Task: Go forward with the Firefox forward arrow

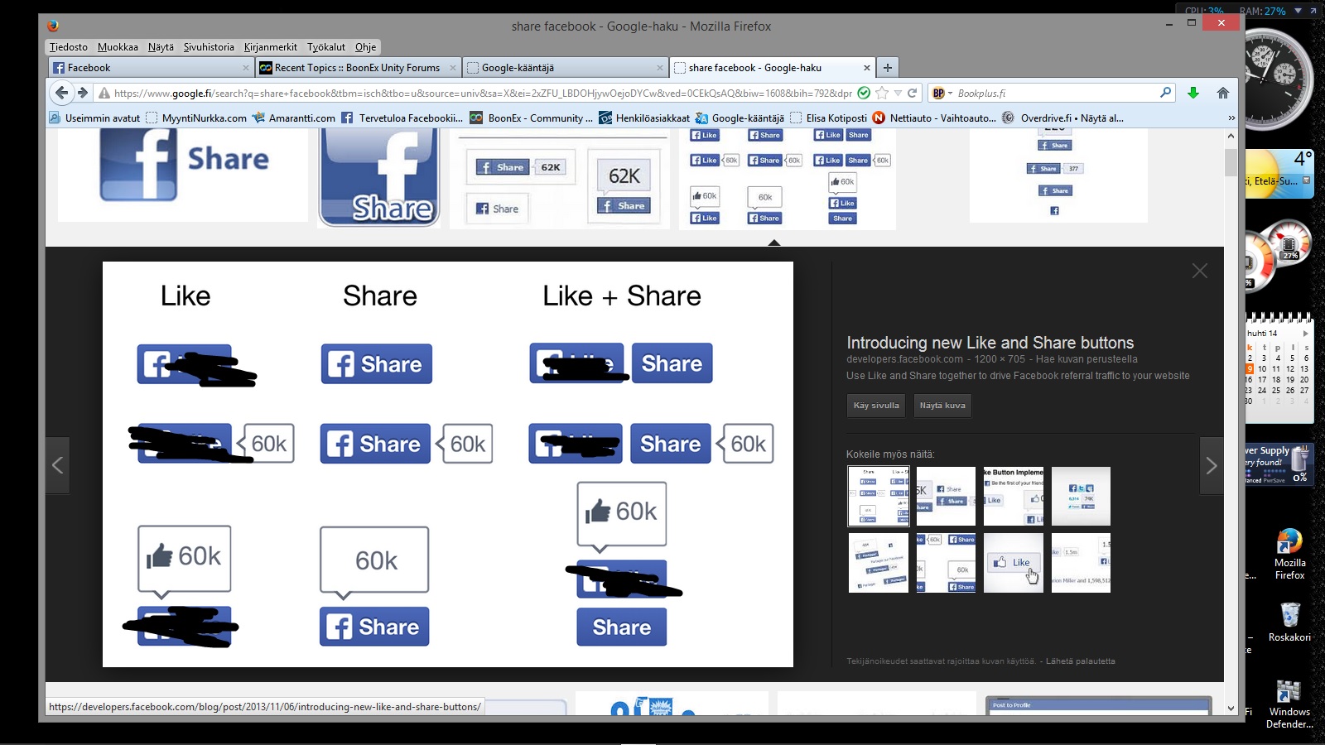Action: point(82,93)
